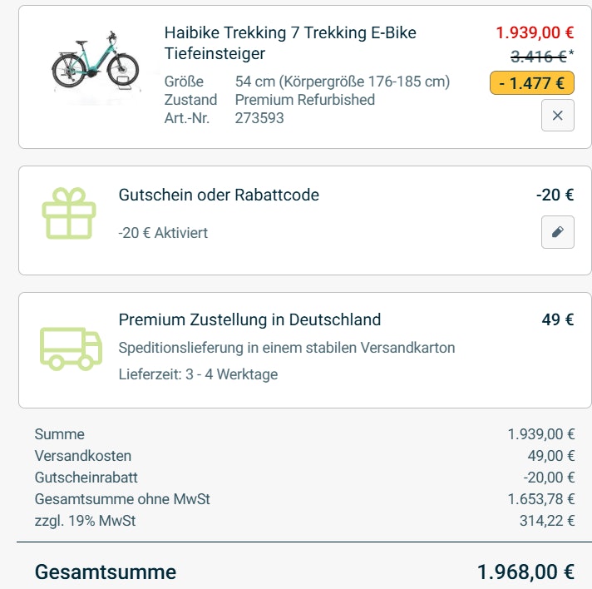This screenshot has height=589, width=592.
Task: Click the Gutschein oder Rabattcode heading
Action: click(x=219, y=196)
